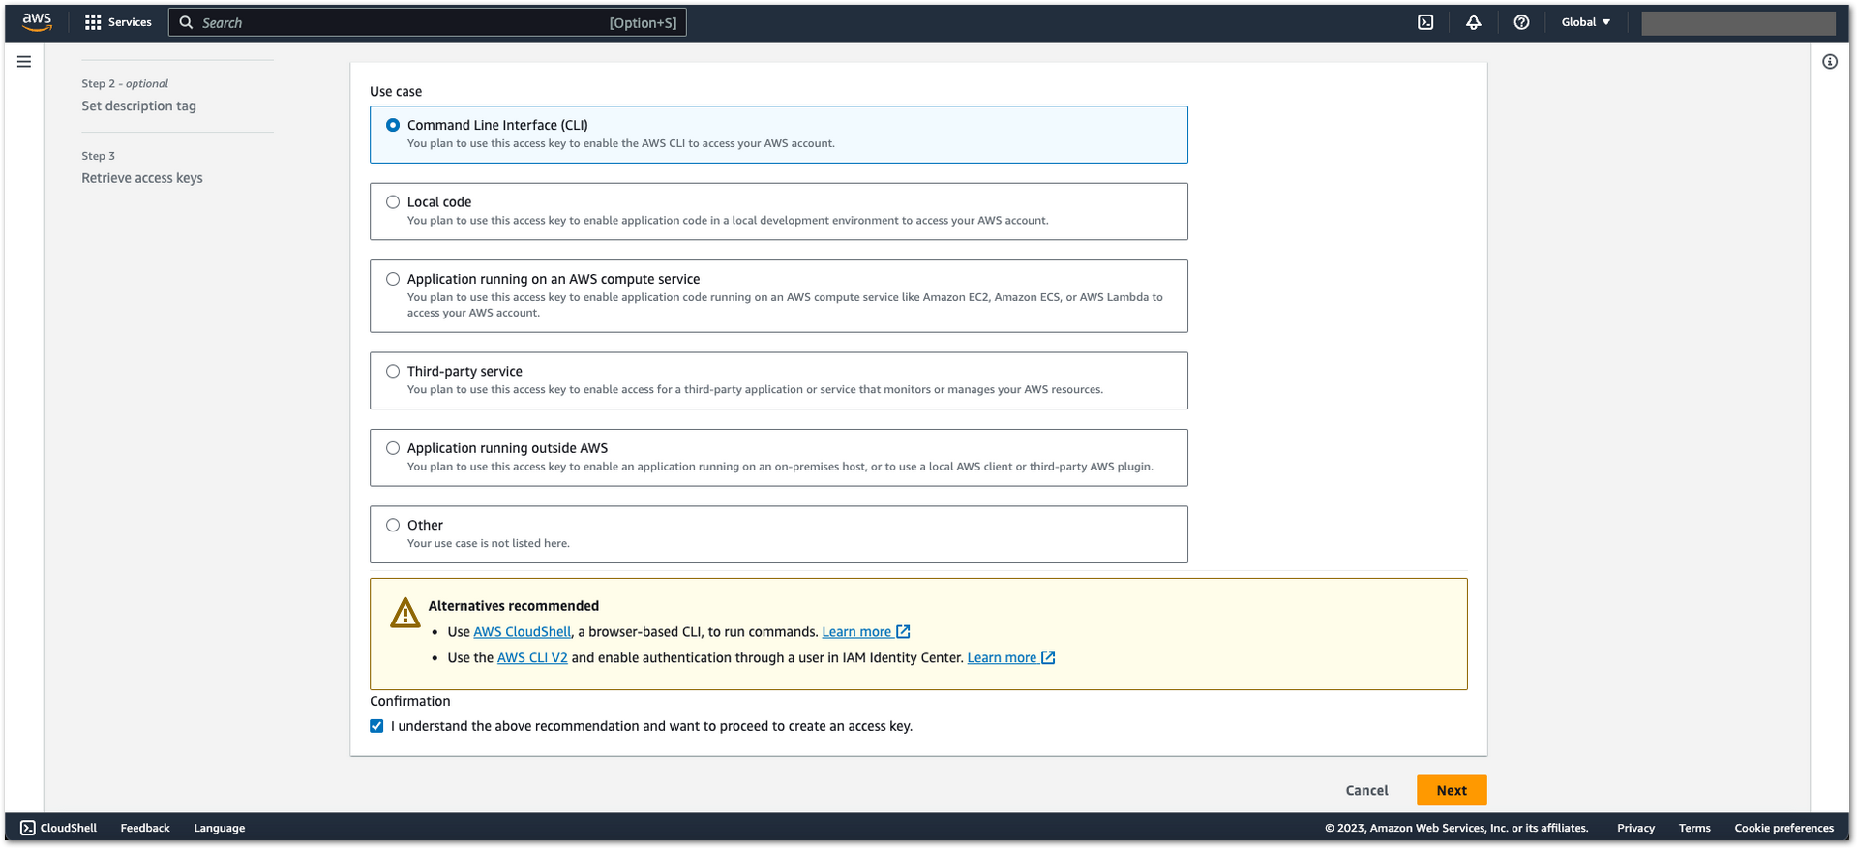Choose Application running outside AWS
Screen dimensions: 1858x849
393,448
